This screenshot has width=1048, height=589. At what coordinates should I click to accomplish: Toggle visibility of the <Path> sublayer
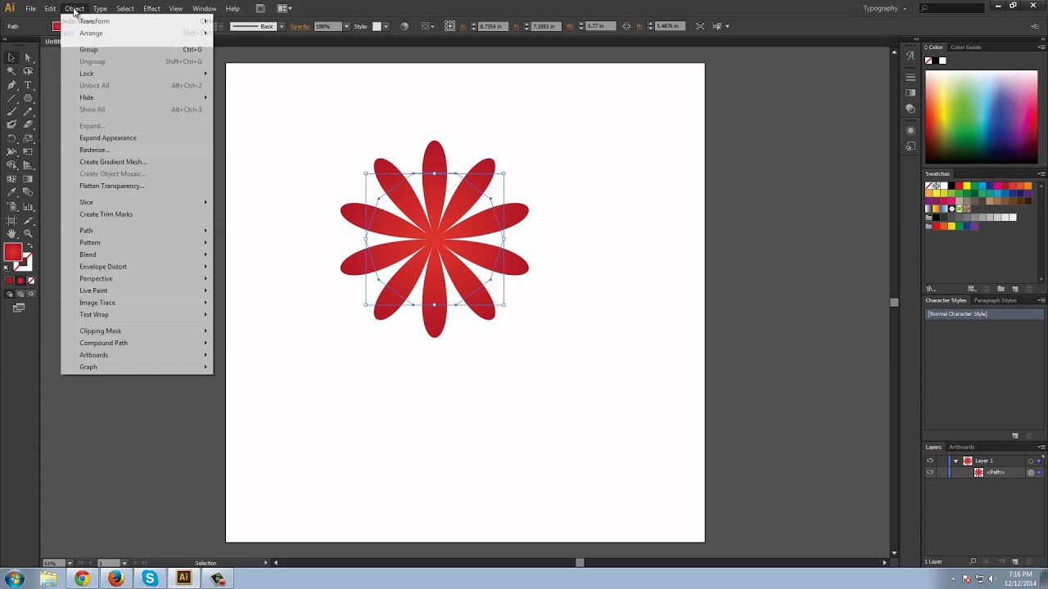[x=929, y=472]
